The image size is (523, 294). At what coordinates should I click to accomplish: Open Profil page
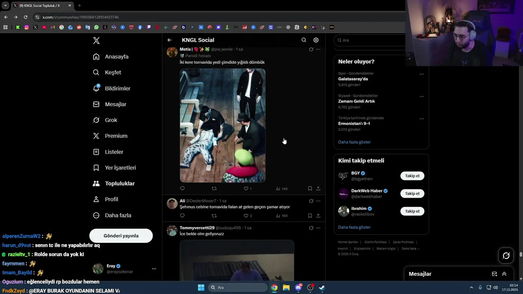pos(105,199)
